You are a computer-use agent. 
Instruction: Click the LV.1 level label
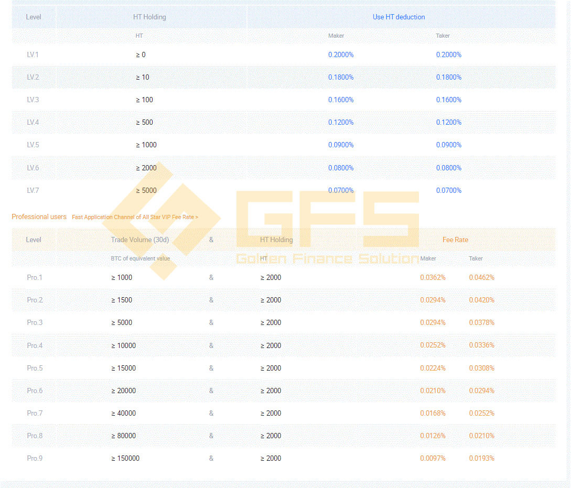pyautogui.click(x=33, y=55)
